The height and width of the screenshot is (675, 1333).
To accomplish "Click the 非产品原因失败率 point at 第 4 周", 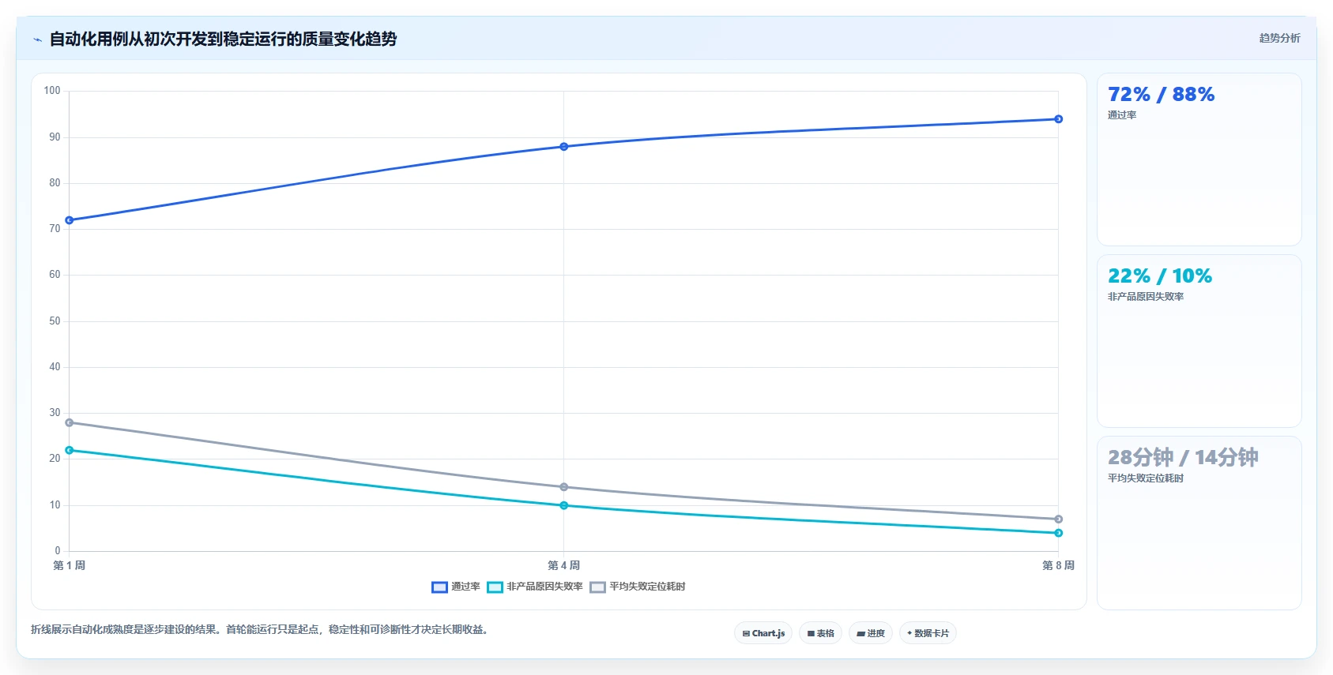I will click(x=563, y=505).
